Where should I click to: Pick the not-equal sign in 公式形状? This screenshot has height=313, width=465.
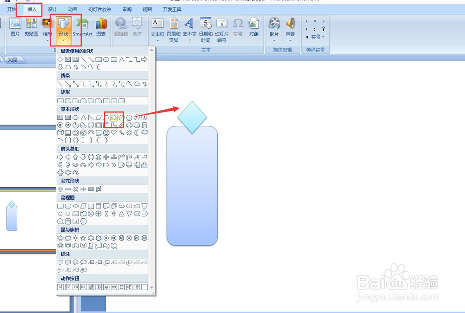tap(99, 189)
